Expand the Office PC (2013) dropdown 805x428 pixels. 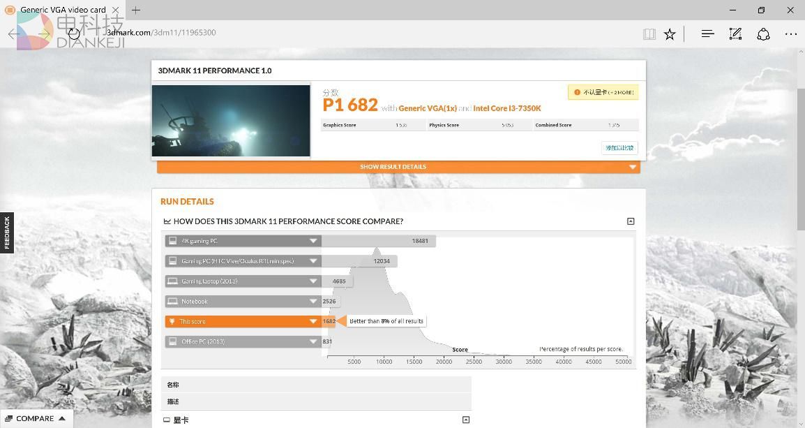[313, 341]
